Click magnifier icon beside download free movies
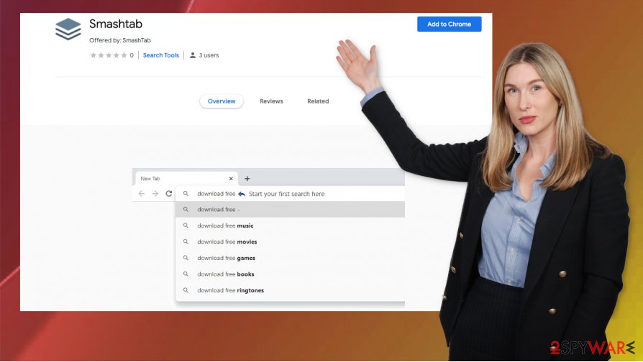 (x=186, y=241)
